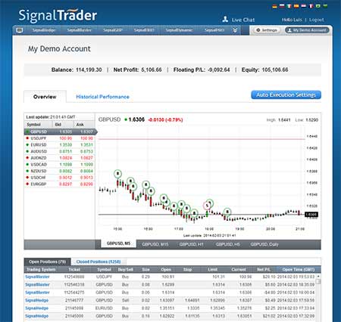Select NZDUSD row in symbol list
Viewport: 341px width, 322px height.
pyautogui.click(x=60, y=171)
